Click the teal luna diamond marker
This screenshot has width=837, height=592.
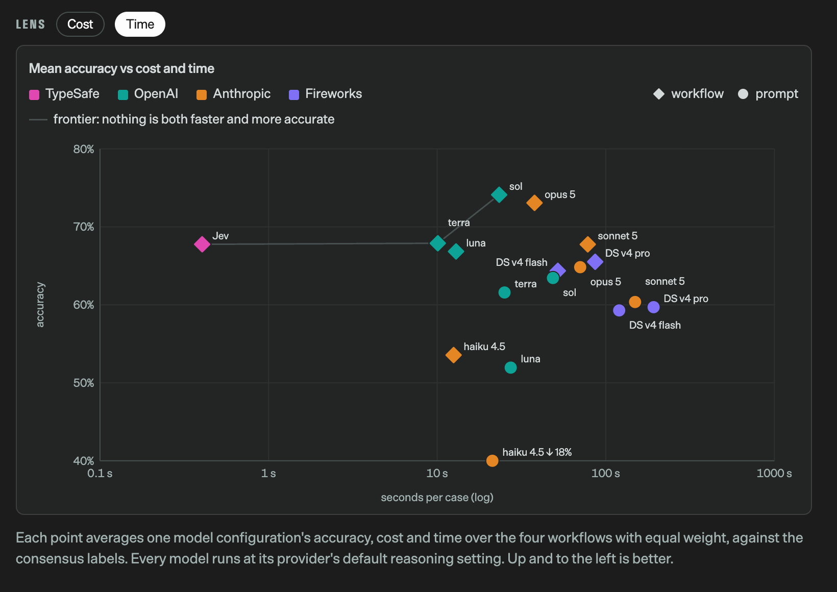pyautogui.click(x=456, y=251)
